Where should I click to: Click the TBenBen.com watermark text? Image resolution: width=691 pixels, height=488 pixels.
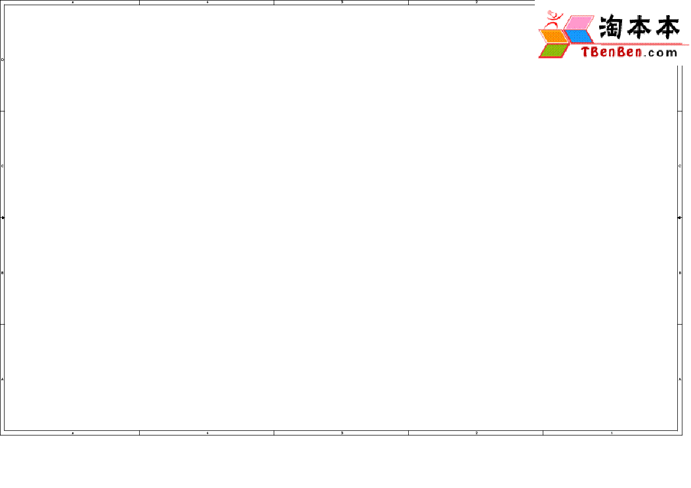629,52
